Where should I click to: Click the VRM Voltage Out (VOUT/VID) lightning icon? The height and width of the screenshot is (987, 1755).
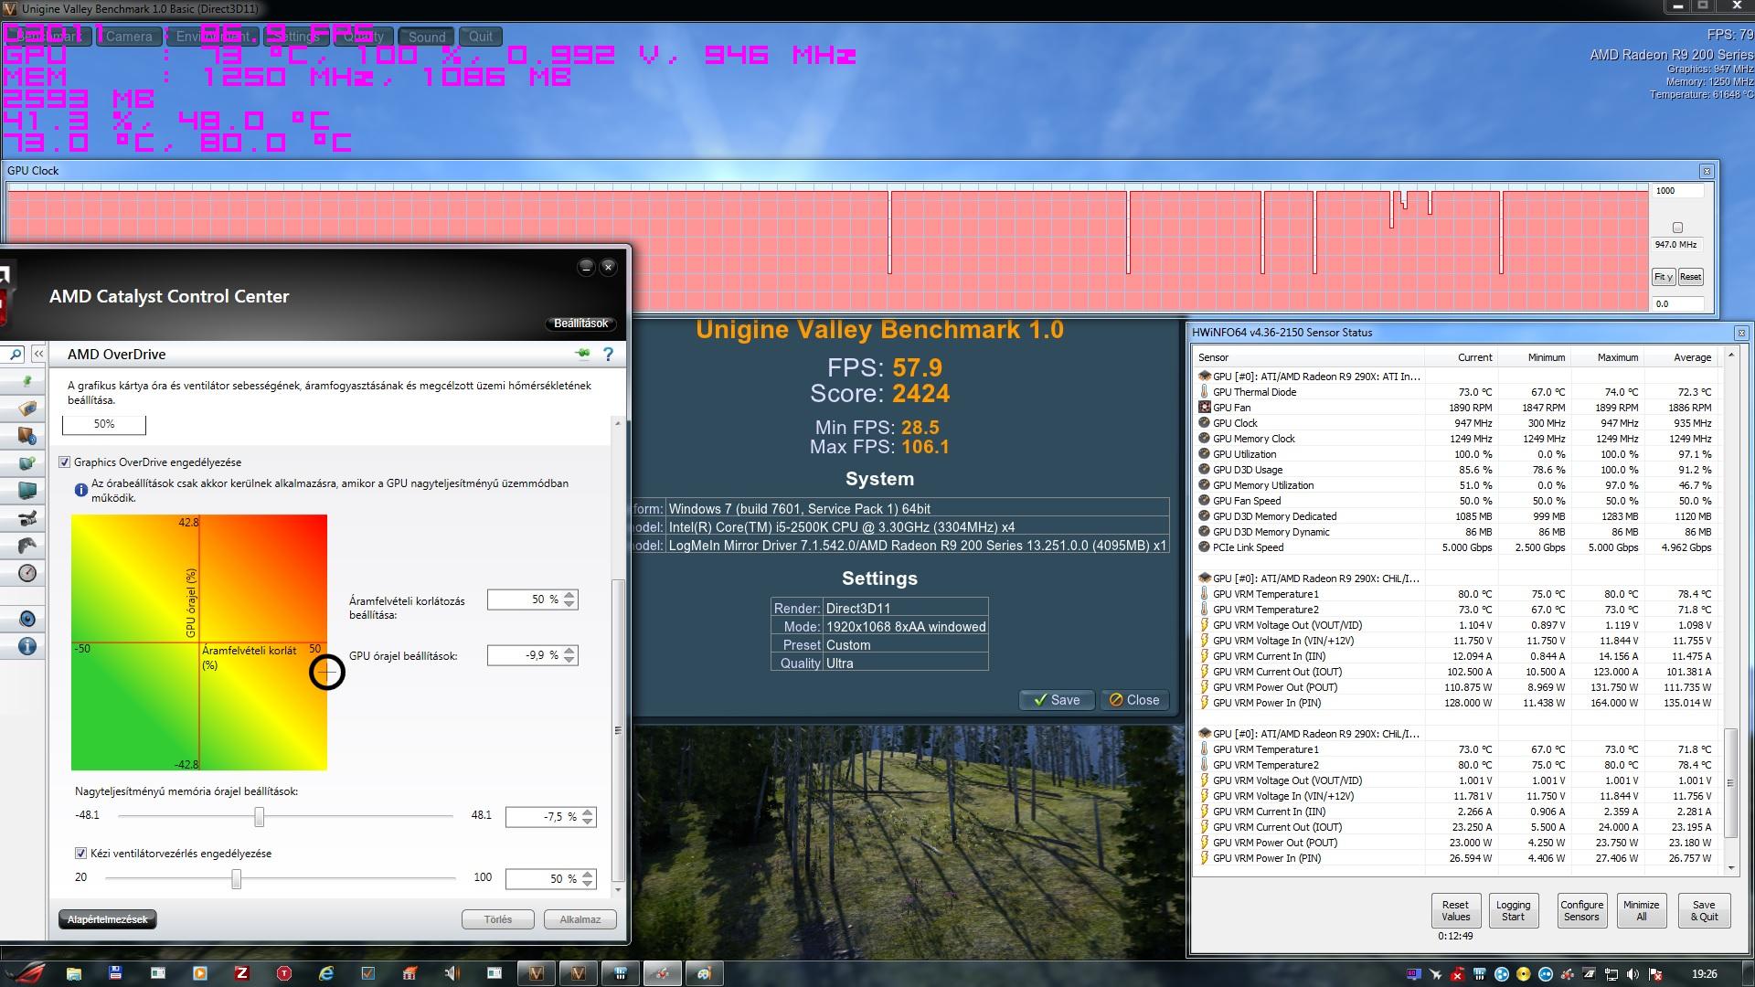(1205, 625)
